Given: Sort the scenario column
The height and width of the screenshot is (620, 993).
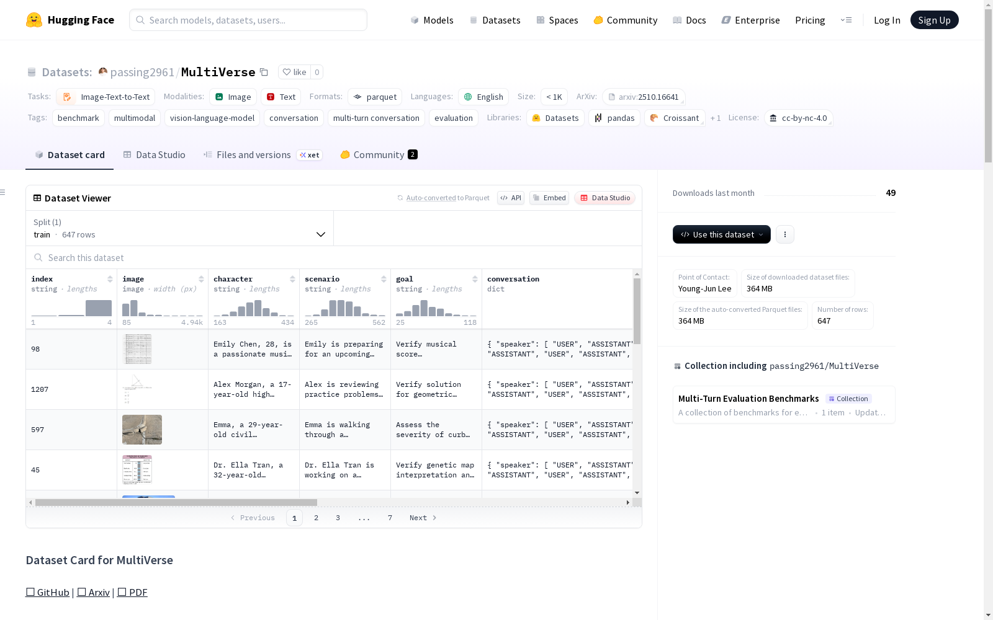Looking at the screenshot, I should click(384, 279).
